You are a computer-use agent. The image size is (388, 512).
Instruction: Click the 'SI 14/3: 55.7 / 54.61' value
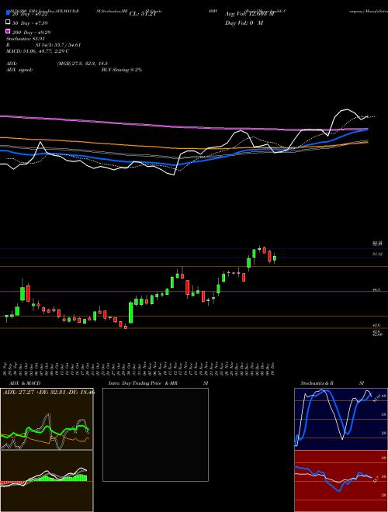(x=57, y=45)
